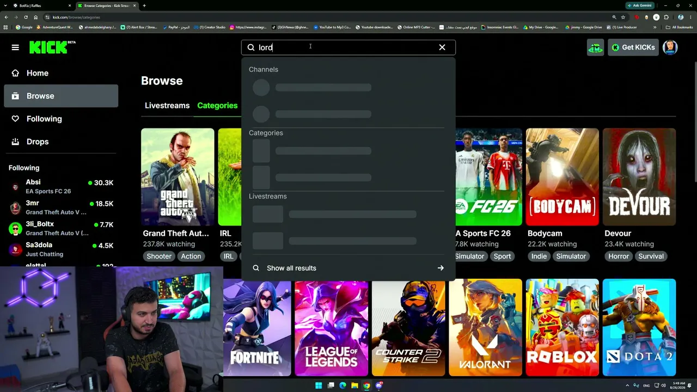Image resolution: width=697 pixels, height=392 pixels.
Task: Click the Shooter tag under Grand Theft Auto
Action: [159, 256]
